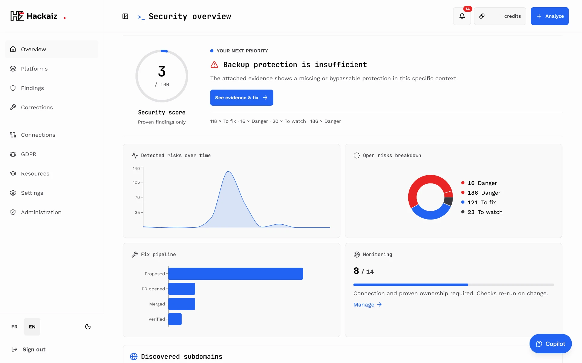Navigate to GDPR section
Screen dimensions: 582x363
pyautogui.click(x=52, y=154)
